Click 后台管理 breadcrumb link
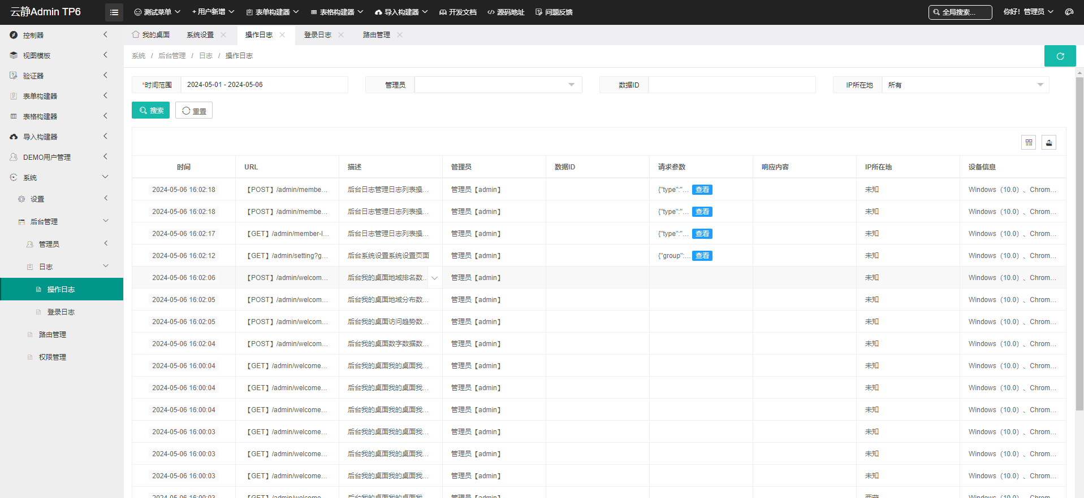Viewport: 1084px width, 498px height. click(x=172, y=56)
